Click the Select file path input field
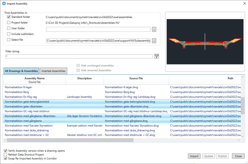This screenshot has height=164, width=248. click(98, 41)
